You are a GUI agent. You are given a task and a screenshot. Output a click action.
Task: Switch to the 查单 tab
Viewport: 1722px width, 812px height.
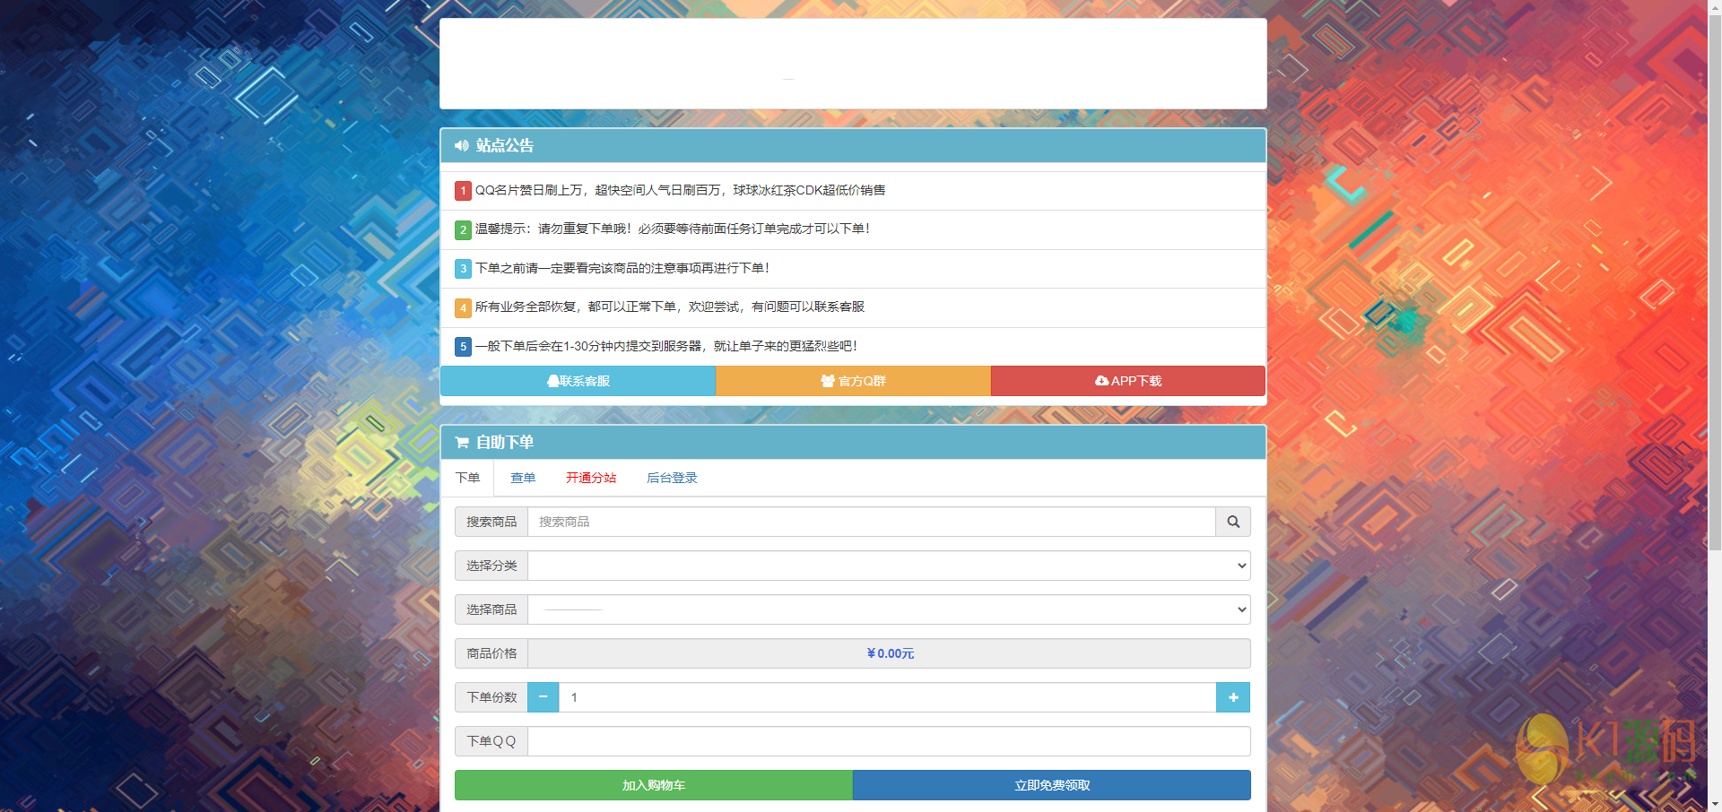coord(523,478)
